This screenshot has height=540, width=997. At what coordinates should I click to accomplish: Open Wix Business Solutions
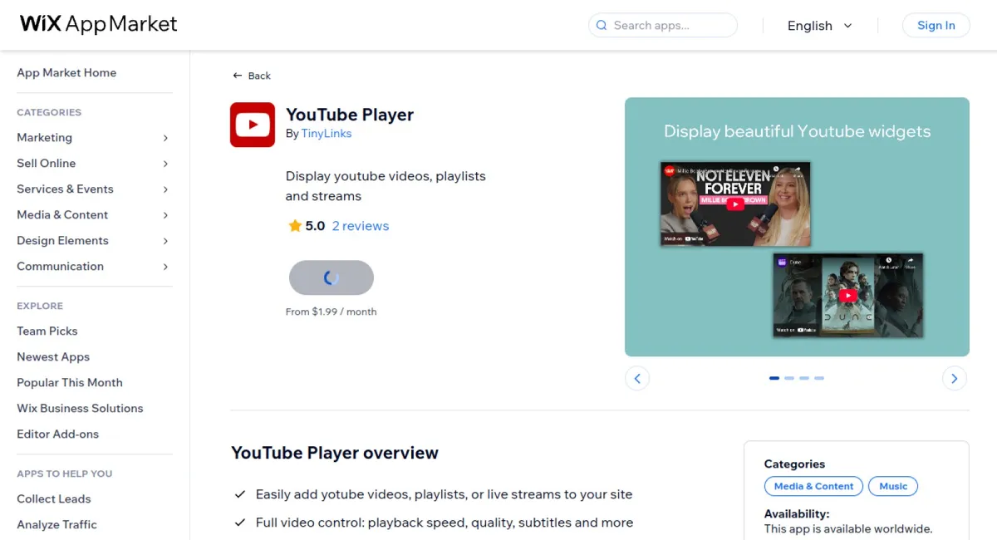pyautogui.click(x=80, y=409)
